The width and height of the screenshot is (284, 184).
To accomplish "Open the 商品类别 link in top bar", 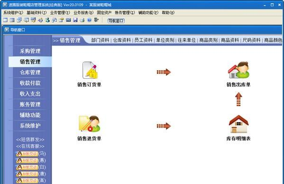I will tap(208, 40).
